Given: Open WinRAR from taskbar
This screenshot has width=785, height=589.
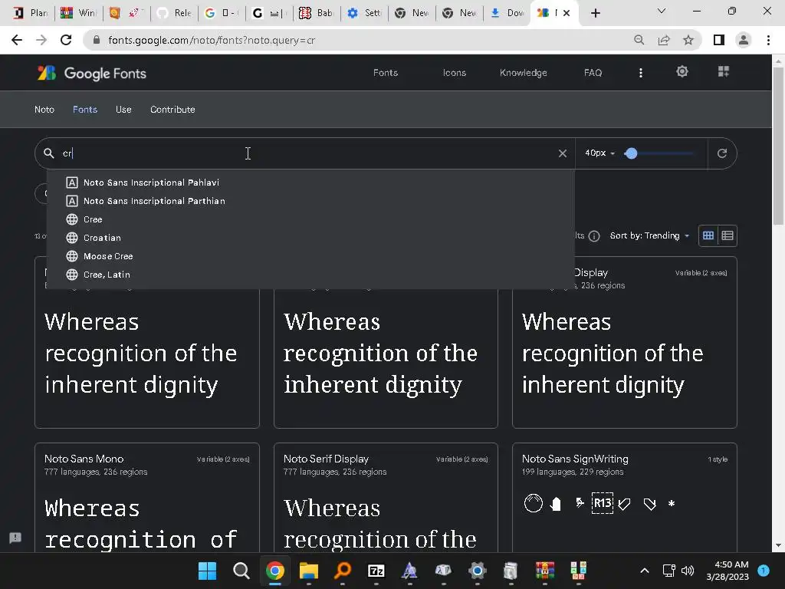Looking at the screenshot, I should [x=545, y=571].
